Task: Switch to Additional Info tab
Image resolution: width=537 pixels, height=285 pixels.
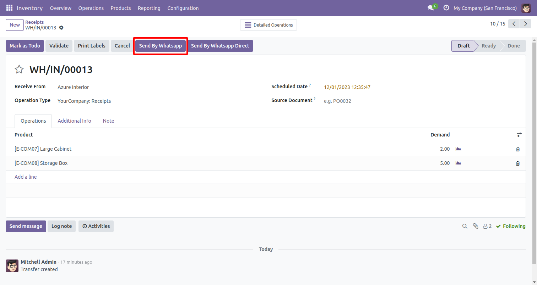Action: point(74,121)
